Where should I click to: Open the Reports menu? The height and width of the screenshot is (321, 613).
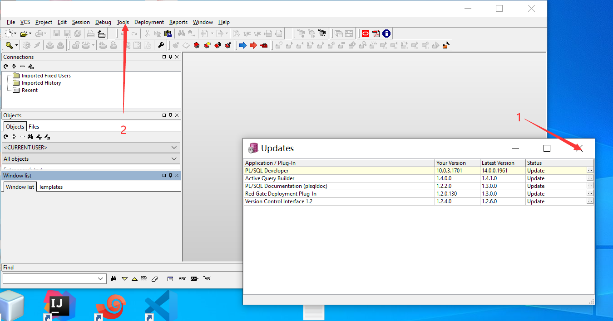[178, 22]
